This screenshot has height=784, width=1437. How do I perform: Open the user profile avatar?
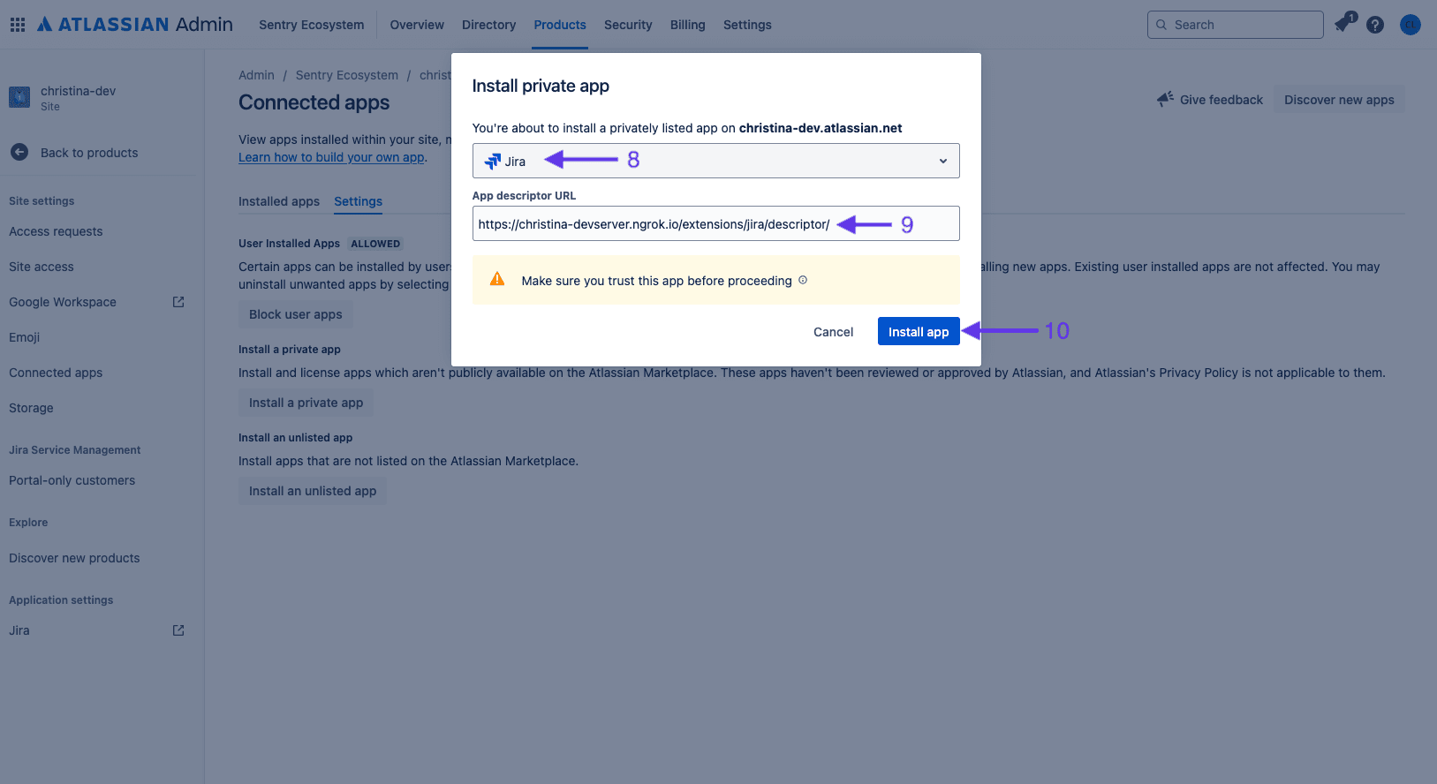1411,25
